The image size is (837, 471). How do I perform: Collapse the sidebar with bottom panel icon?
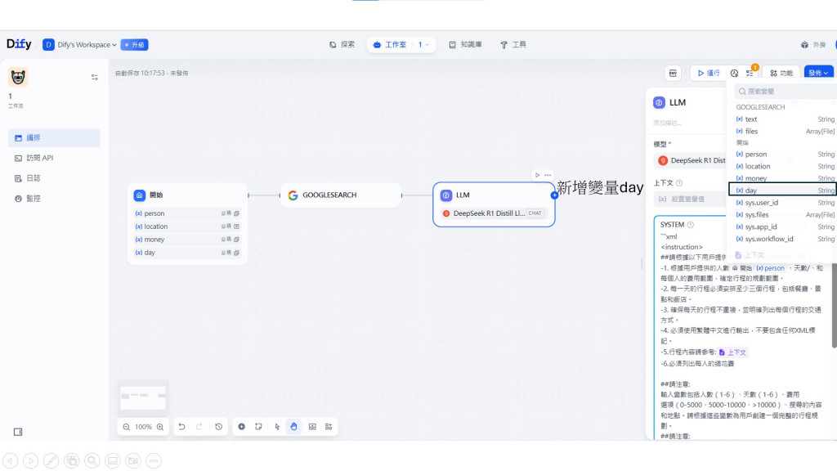[x=18, y=432]
